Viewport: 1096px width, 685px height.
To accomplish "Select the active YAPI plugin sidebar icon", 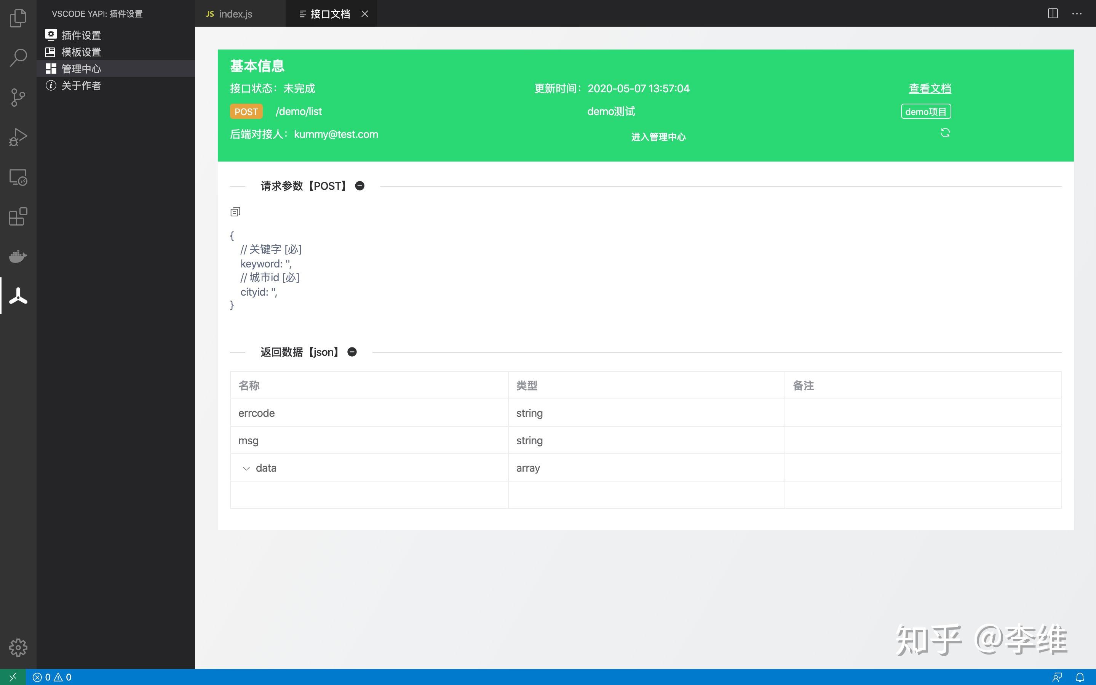I will click(18, 295).
